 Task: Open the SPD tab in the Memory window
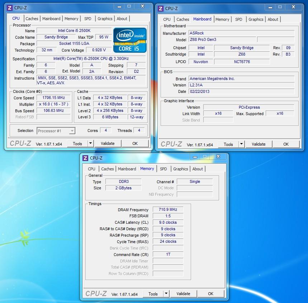point(163,169)
